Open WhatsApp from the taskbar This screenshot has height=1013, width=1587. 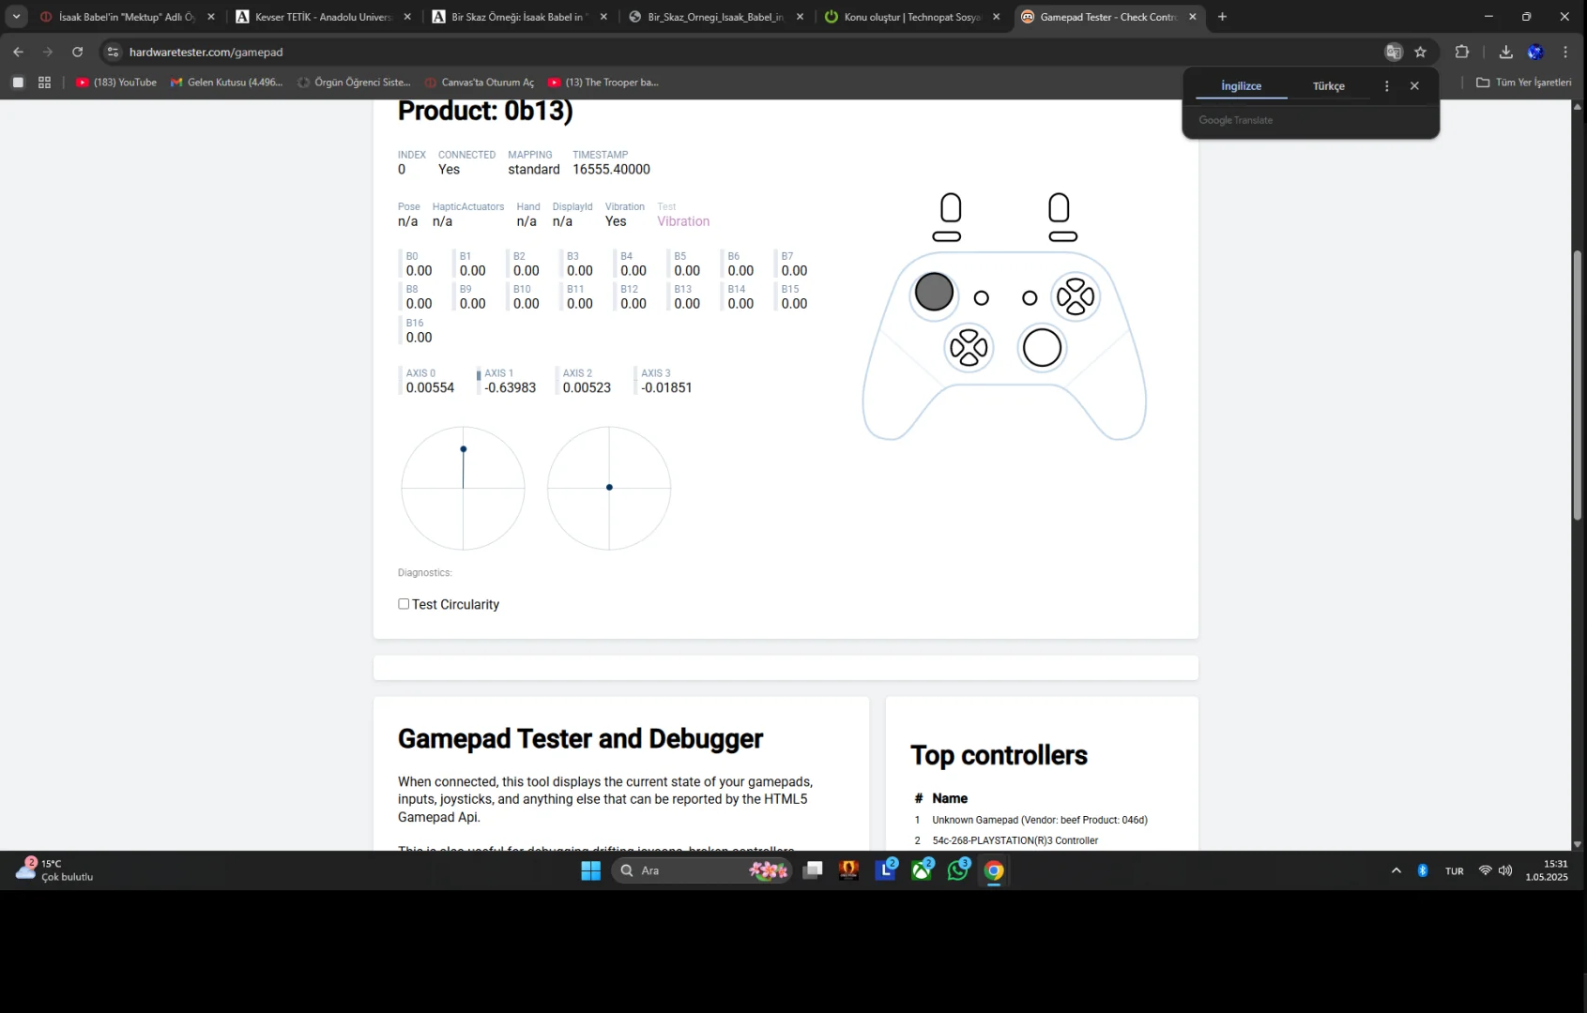click(958, 870)
